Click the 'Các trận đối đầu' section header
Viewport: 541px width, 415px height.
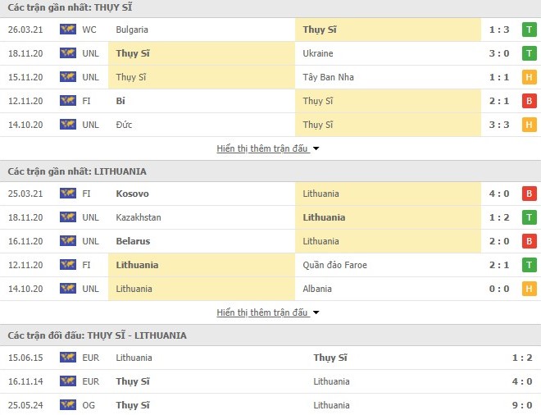point(97,335)
